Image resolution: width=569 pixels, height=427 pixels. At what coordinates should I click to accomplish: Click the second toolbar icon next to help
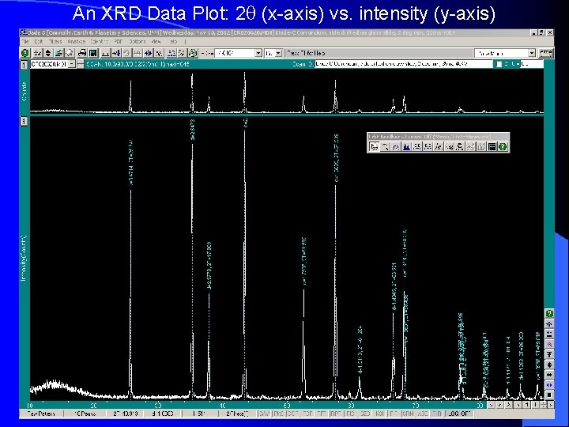pyautogui.click(x=37, y=54)
